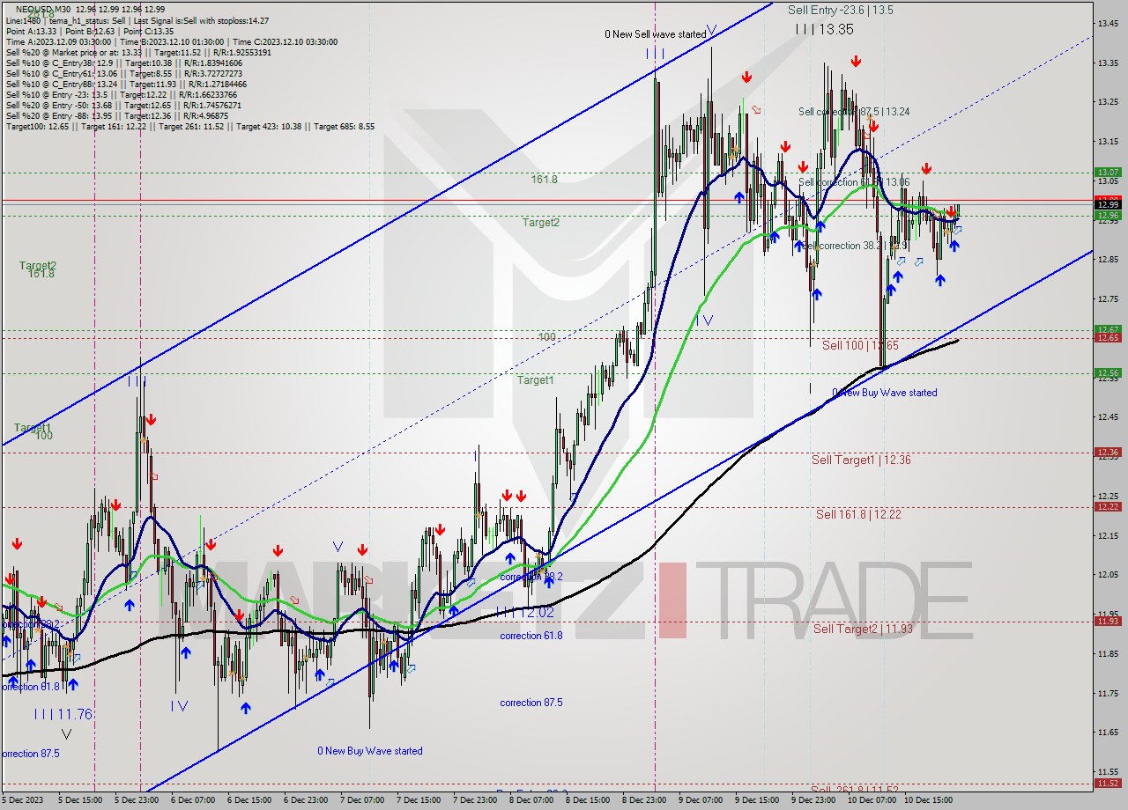Click the 11.75 price axis label
This screenshot has height=810, width=1128.
click(x=1108, y=693)
